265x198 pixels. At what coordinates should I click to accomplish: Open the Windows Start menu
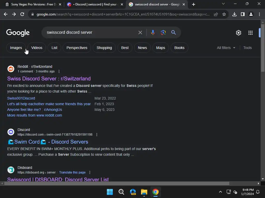[x=110, y=192]
